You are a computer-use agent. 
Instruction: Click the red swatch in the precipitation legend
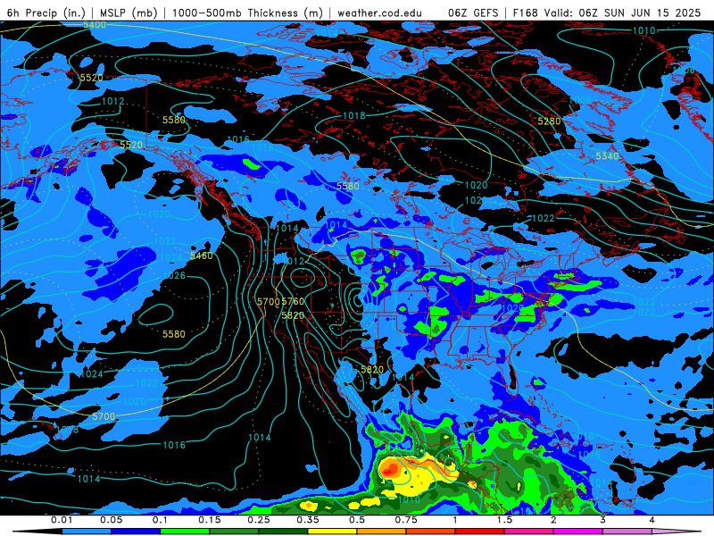(480, 532)
